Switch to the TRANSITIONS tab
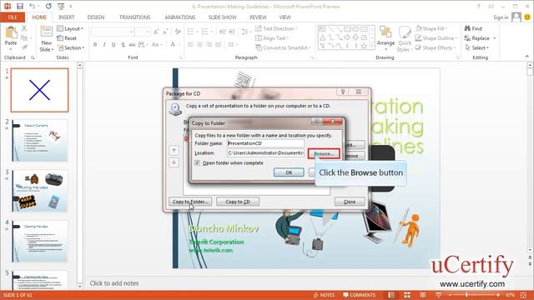 (134, 17)
